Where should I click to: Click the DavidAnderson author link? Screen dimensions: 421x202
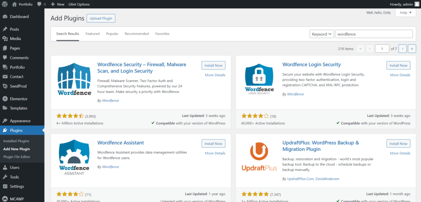(x=328, y=179)
